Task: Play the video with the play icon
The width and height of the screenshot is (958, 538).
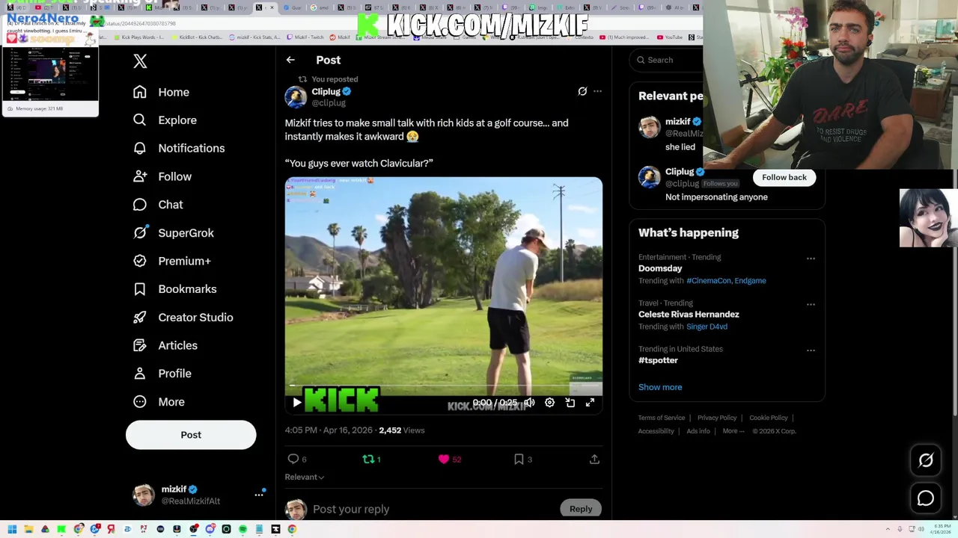Action: 297,403
